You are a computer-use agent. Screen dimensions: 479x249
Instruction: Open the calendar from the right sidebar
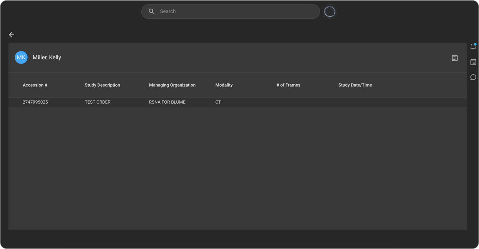click(x=473, y=62)
